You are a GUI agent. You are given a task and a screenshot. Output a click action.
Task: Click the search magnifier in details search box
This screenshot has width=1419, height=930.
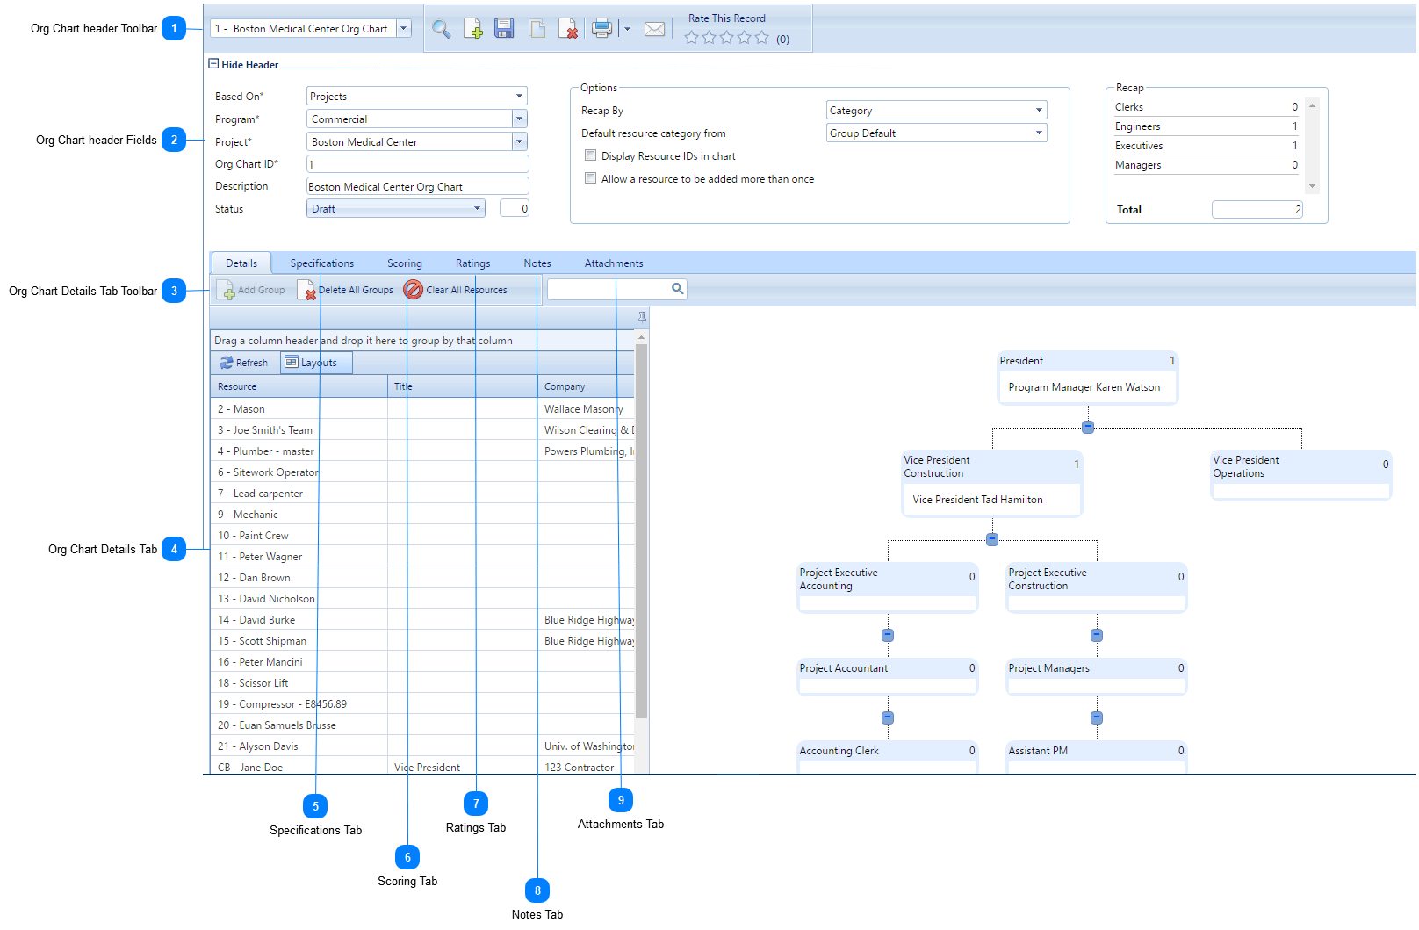coord(677,288)
